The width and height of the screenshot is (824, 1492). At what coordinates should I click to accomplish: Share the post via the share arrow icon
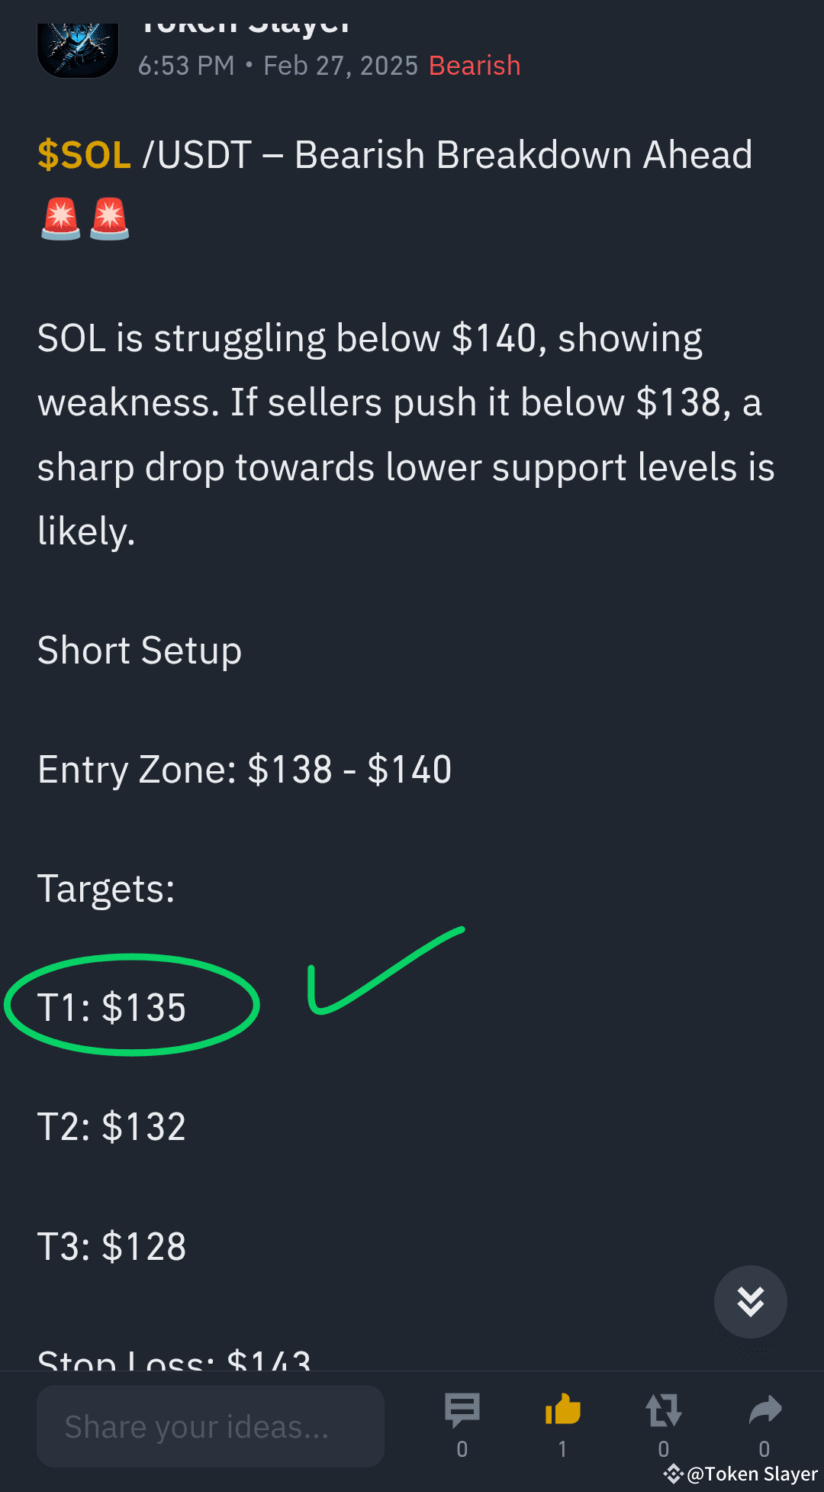[x=765, y=1410]
